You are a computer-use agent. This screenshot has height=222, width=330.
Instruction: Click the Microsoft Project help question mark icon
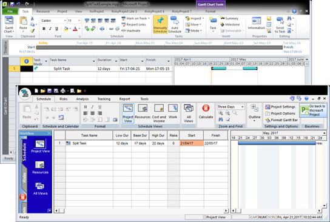pyautogui.click(x=294, y=11)
